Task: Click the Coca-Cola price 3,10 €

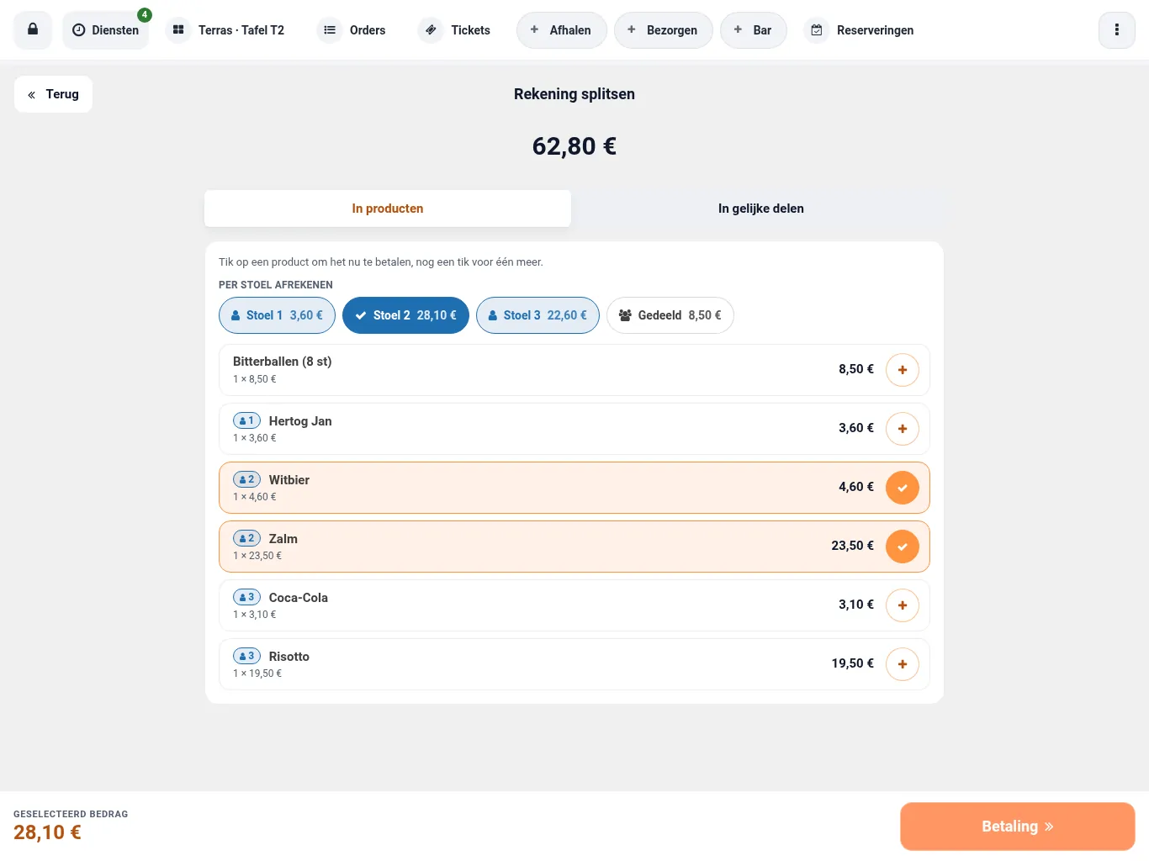Action: pyautogui.click(x=855, y=605)
